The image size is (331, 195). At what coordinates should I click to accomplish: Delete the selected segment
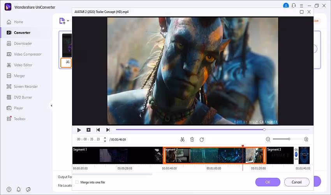click(192, 139)
